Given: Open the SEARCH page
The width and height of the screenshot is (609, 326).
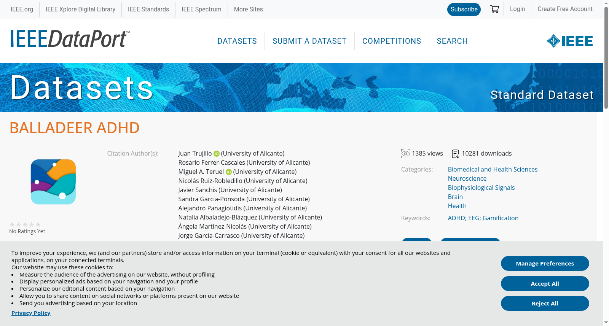Looking at the screenshot, I should coord(452,41).
